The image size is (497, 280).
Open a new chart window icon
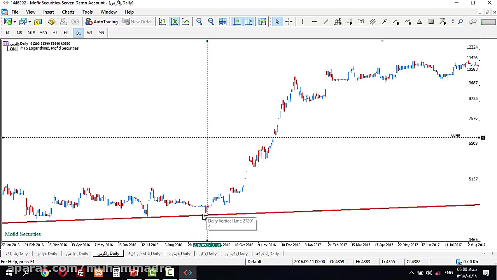[x=8, y=22]
